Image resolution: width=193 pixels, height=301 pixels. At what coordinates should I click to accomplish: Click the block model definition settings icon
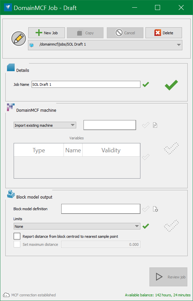click(x=155, y=209)
